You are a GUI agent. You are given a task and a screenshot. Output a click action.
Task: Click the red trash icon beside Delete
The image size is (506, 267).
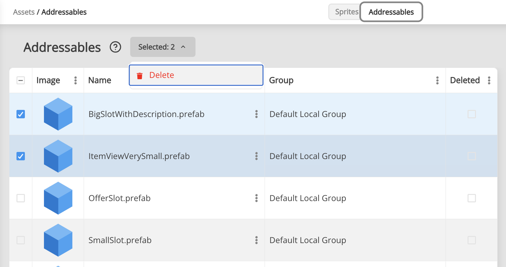[140, 76]
